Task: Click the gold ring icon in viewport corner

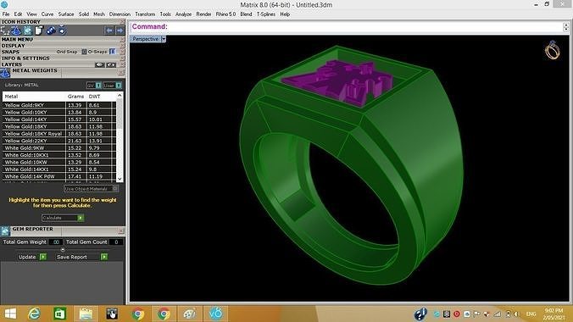Action: [552, 50]
